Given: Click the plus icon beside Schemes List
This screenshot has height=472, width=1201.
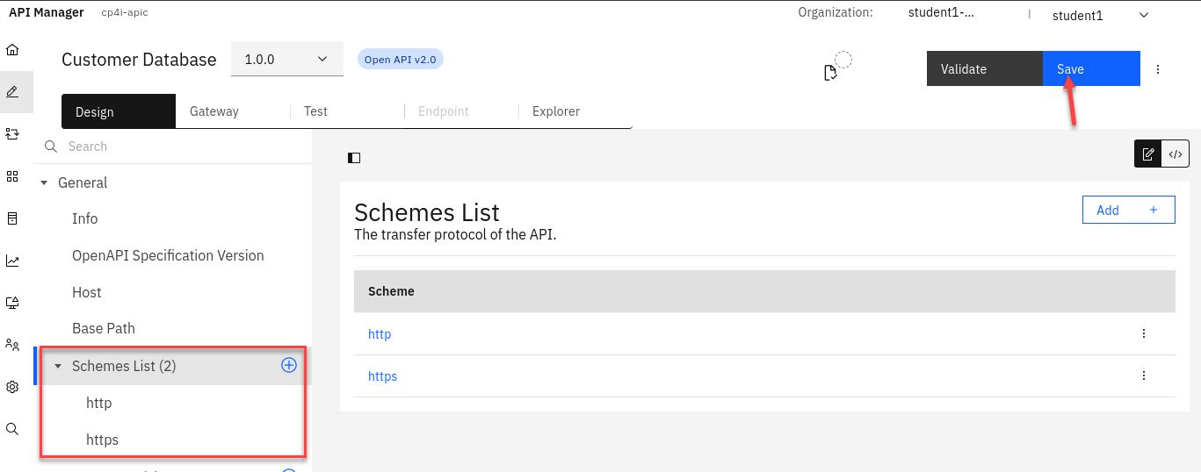Looking at the screenshot, I should point(288,366).
